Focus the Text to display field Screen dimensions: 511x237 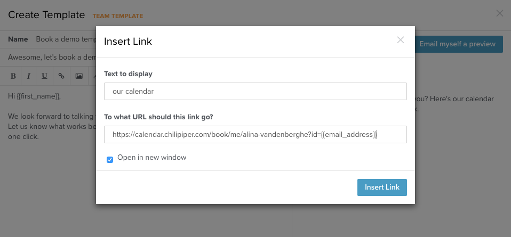click(255, 92)
